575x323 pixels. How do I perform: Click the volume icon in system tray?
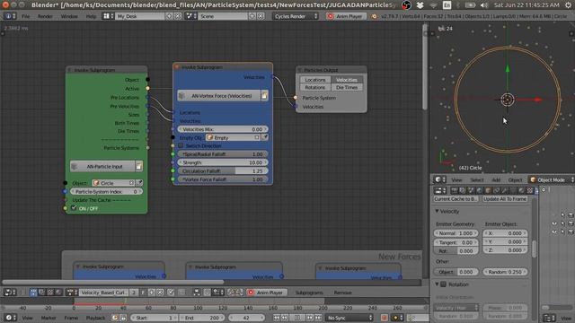click(x=484, y=5)
